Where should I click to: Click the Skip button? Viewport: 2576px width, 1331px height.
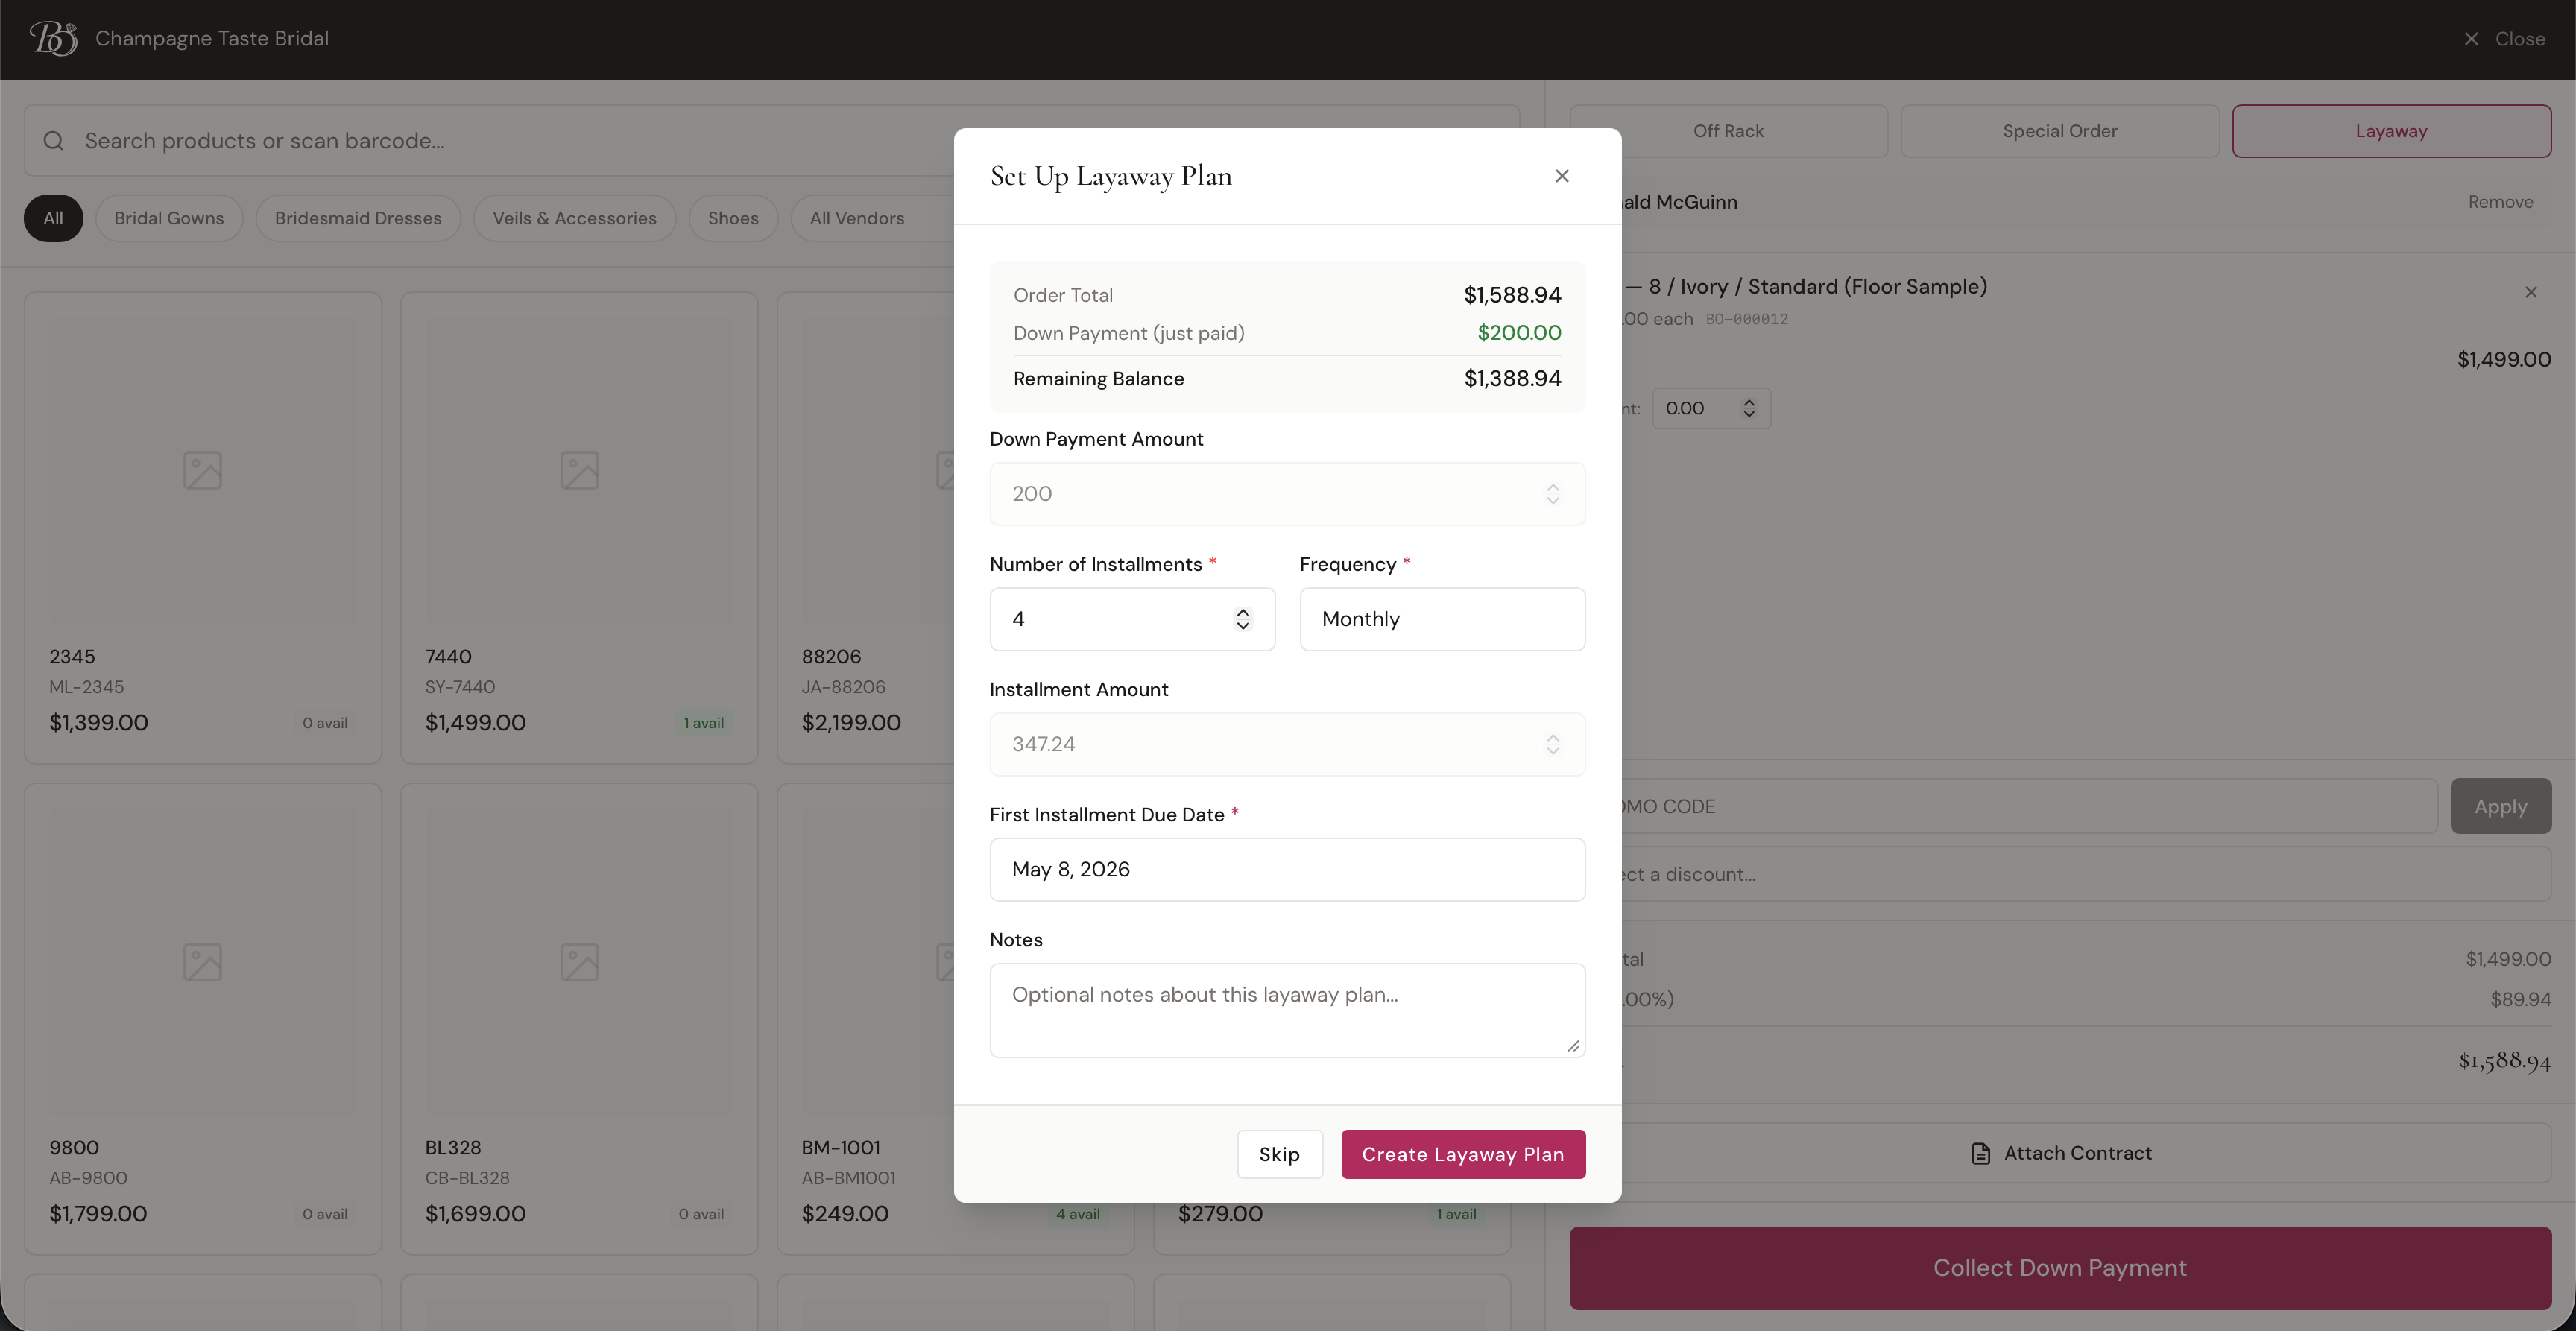1279,1154
